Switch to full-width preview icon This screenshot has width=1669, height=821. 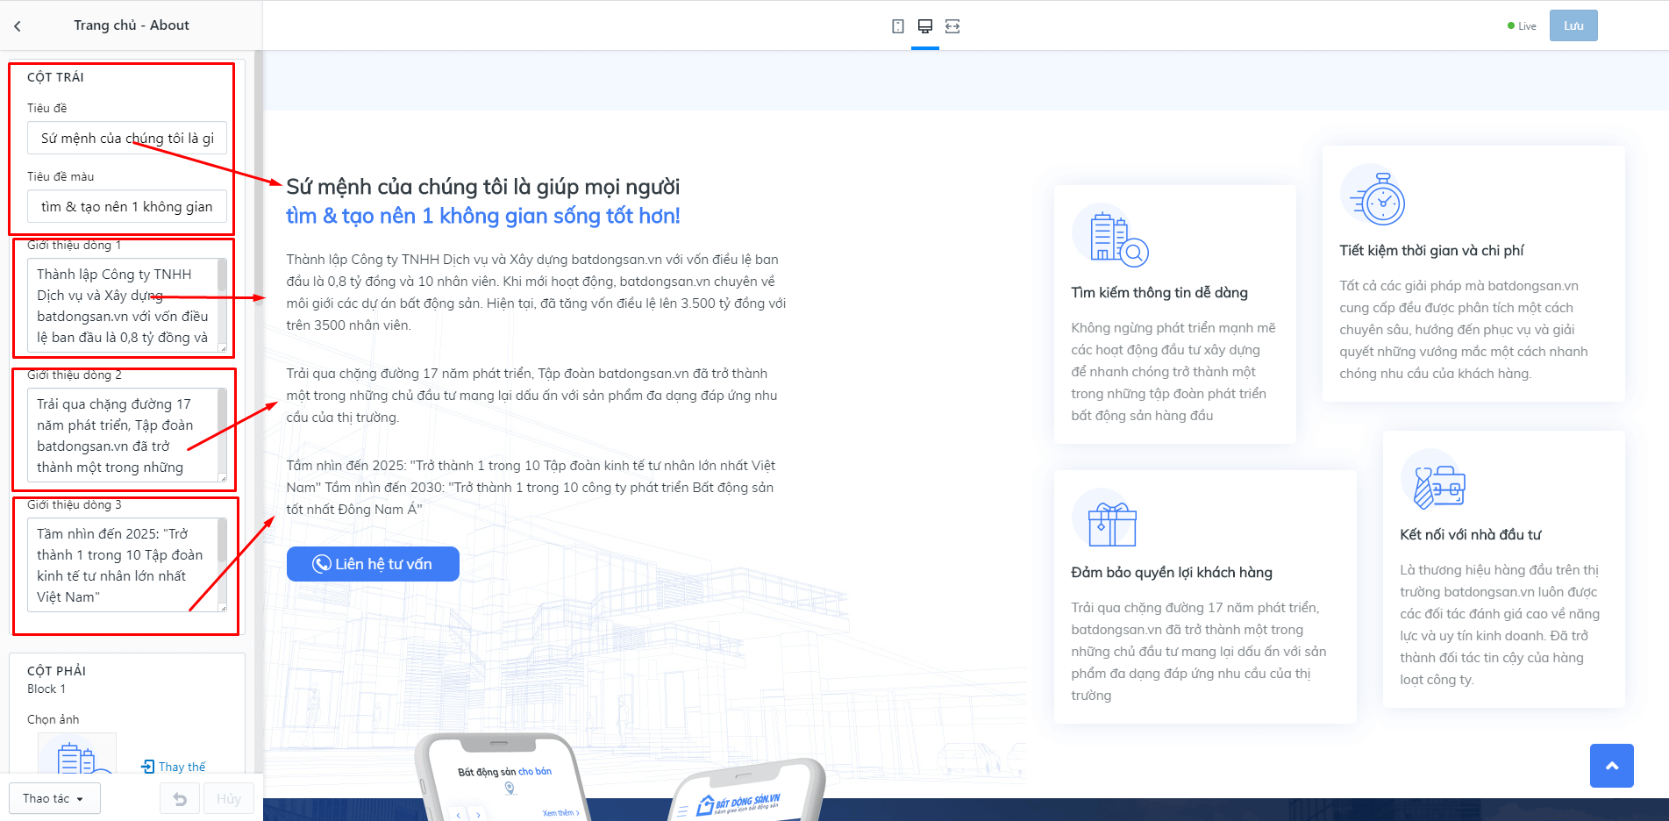click(x=952, y=26)
